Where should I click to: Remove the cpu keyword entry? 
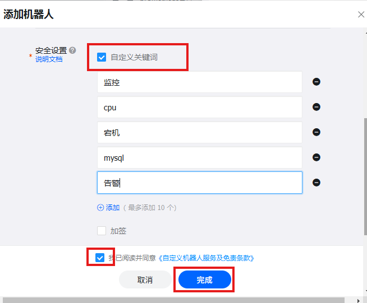click(316, 107)
